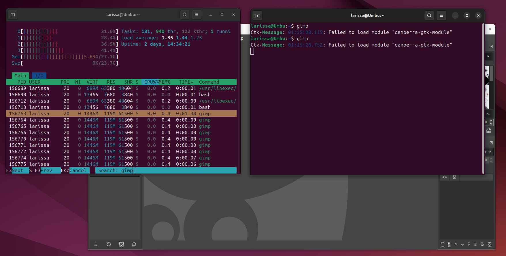Increase brush spacing stepper up arrow
Screen dimensions: 506x256
pyautogui.click(x=491, y=120)
